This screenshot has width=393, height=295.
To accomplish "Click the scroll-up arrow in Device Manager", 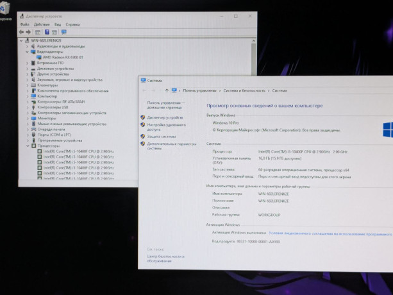I will pos(253,41).
